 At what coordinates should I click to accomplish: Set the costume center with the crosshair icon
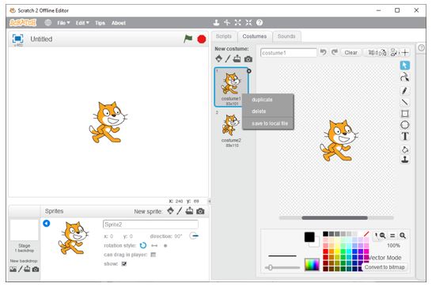click(x=405, y=52)
